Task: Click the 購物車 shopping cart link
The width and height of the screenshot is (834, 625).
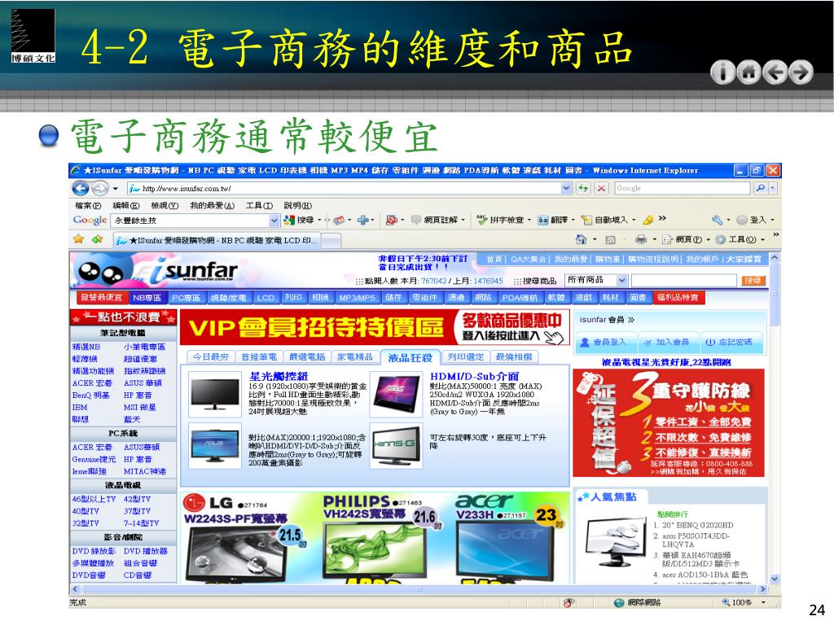Action: click(608, 260)
